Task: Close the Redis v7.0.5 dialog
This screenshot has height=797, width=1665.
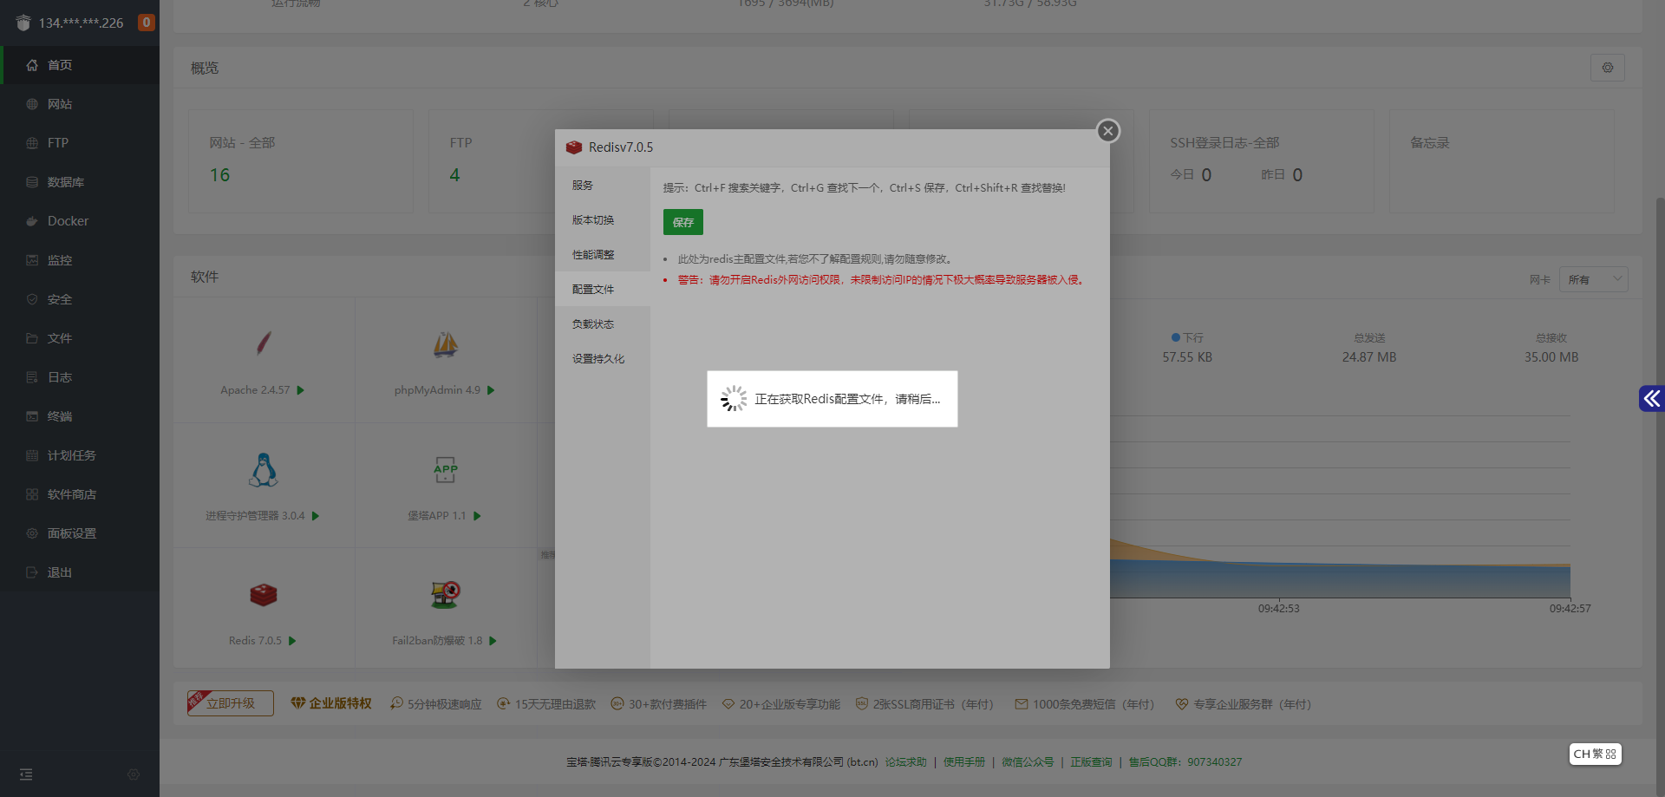Action: tap(1107, 131)
